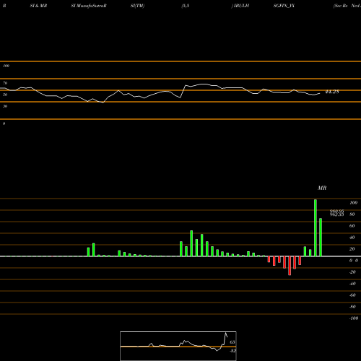Click the ")IBULH" header text
The image size is (361, 361).
point(240,6)
